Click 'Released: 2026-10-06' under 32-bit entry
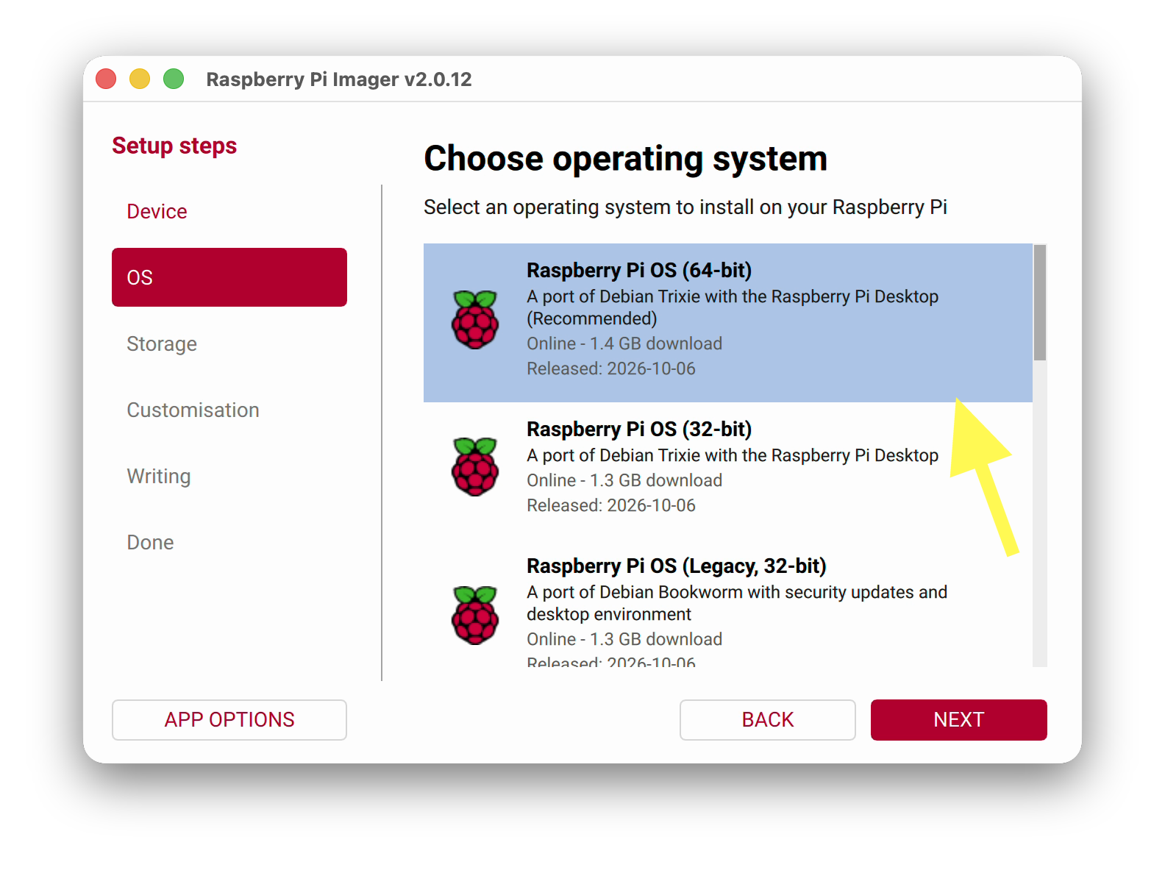1165x873 pixels. coord(611,505)
